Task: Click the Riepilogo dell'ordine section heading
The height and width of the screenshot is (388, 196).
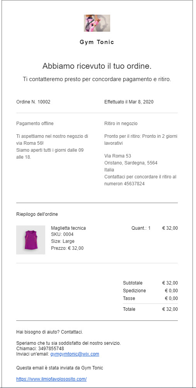Action: 37,214
